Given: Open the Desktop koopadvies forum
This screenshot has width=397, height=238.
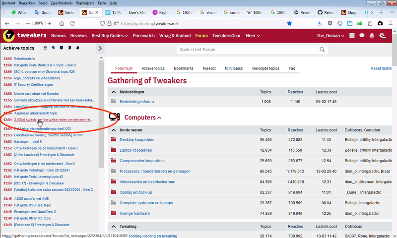Looking at the screenshot, I should point(137,140).
